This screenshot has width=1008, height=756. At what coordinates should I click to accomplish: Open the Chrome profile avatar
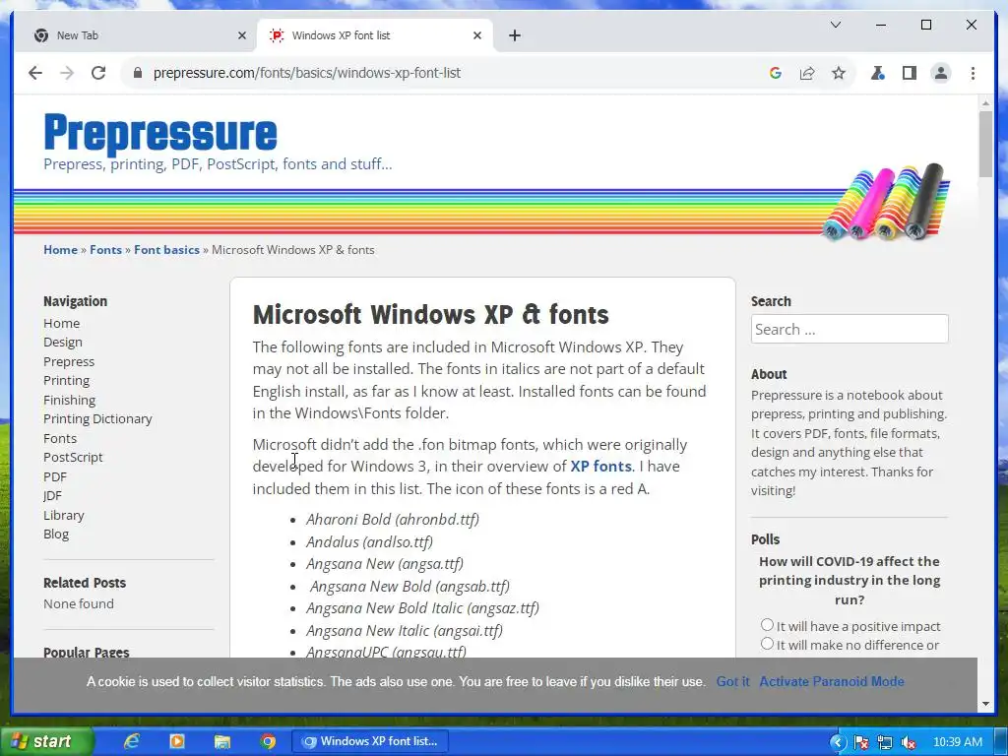tap(940, 73)
